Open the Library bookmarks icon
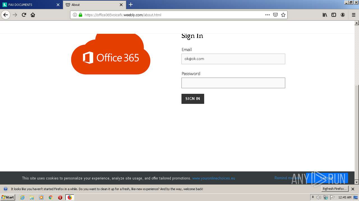The width and height of the screenshot is (359, 201). [x=325, y=15]
